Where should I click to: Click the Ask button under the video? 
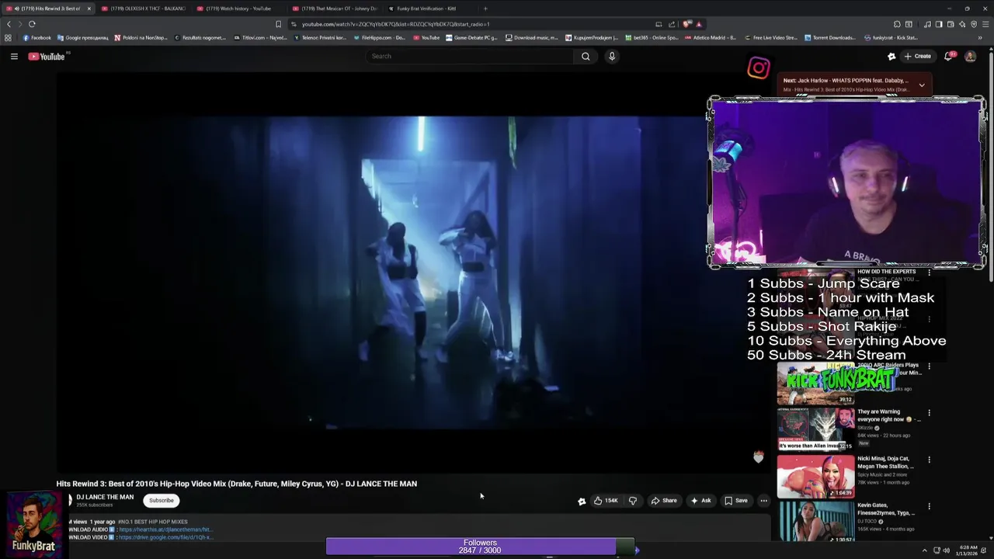point(700,501)
